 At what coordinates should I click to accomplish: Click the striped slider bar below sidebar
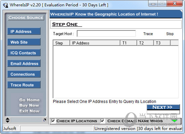(x=26, y=120)
